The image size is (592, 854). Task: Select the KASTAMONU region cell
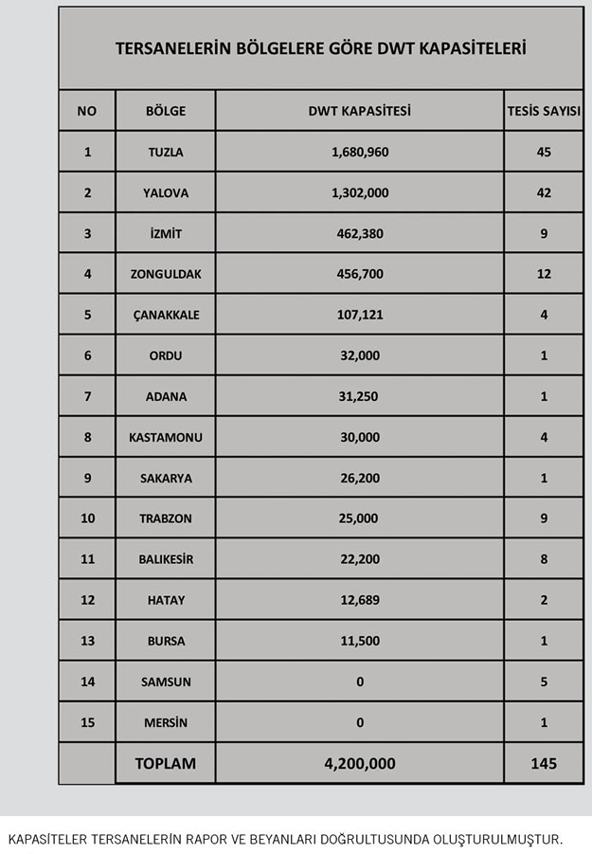pos(166,437)
